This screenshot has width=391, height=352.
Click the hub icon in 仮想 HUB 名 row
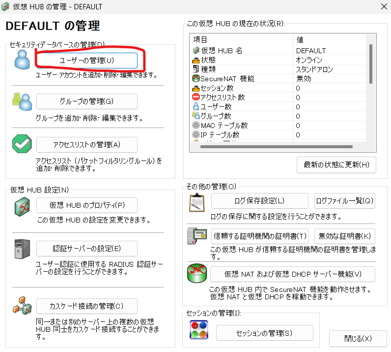(x=196, y=51)
